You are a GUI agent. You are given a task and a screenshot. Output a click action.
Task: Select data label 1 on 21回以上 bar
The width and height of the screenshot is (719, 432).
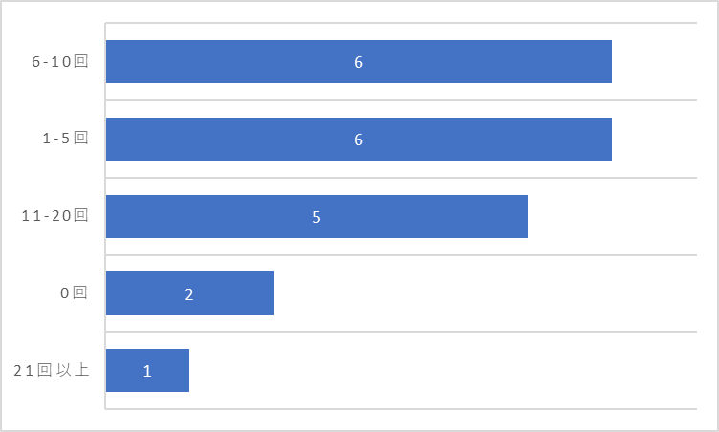147,371
